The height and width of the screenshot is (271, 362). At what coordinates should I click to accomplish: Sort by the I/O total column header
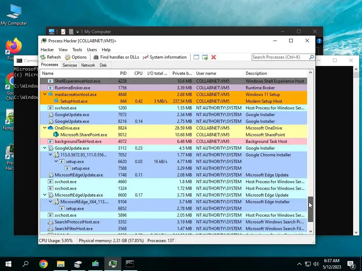(x=157, y=73)
